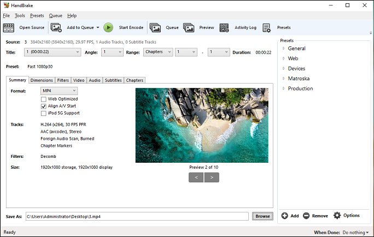Click the source info text 3840x2160
The height and width of the screenshot is (237, 374).
click(x=93, y=42)
